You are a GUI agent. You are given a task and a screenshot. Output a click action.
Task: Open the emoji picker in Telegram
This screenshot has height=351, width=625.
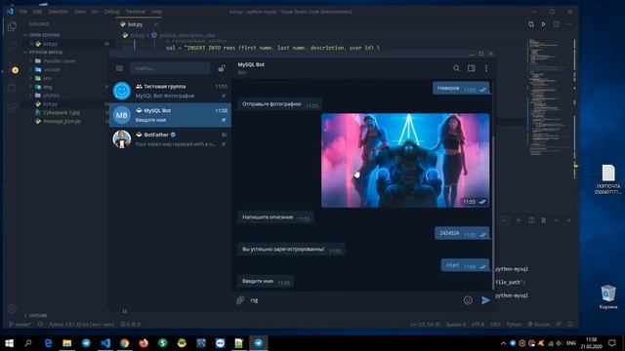(468, 300)
